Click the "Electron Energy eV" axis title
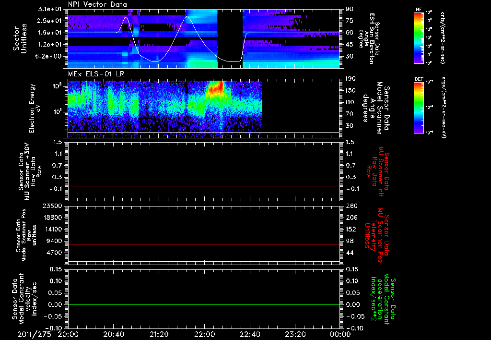Viewport: 491px width, 340px height. point(34,108)
